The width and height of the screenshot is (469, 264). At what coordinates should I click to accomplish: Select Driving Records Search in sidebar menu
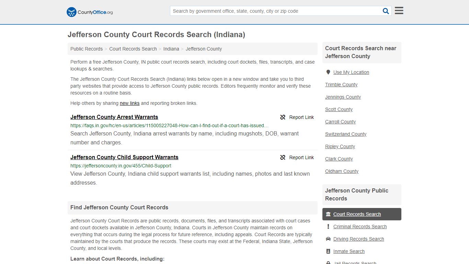pyautogui.click(x=358, y=239)
